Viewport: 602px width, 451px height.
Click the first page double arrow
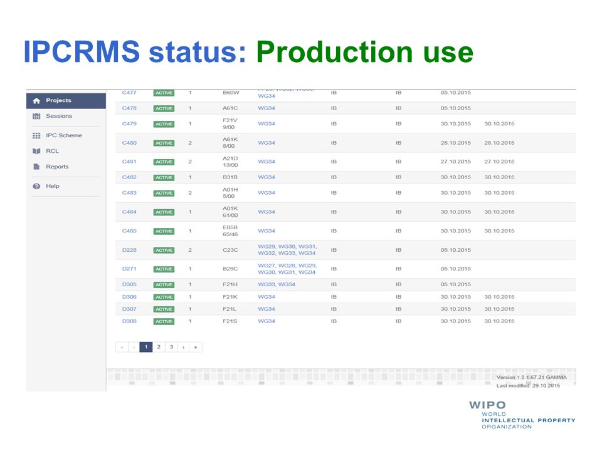click(122, 347)
